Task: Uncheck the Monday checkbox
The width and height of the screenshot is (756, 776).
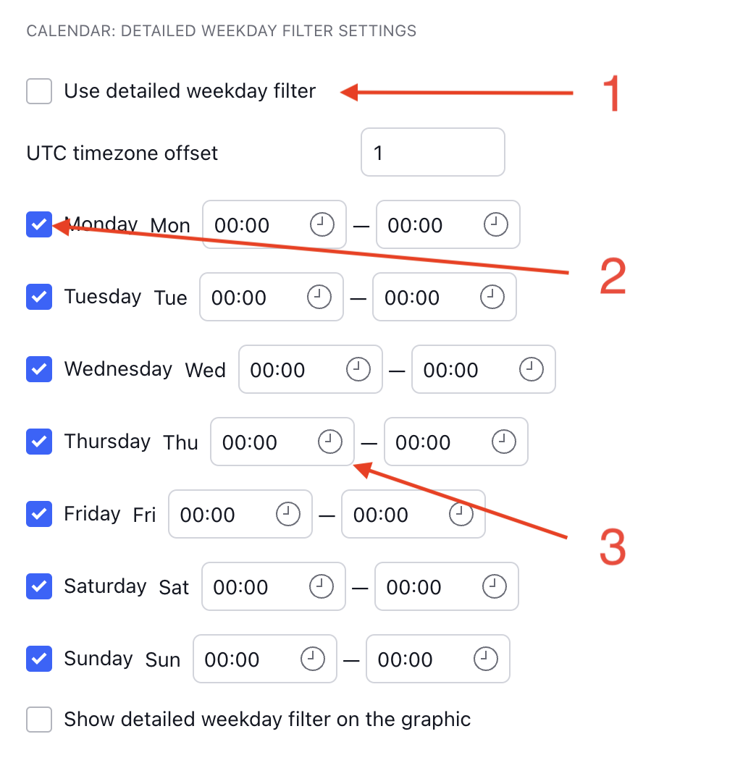Action: (x=39, y=224)
